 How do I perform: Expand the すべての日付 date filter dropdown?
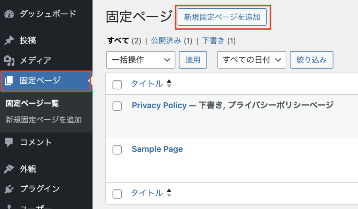pos(251,60)
